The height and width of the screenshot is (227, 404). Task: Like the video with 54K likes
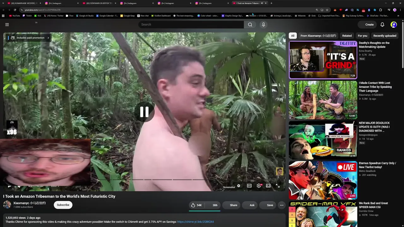coord(196,205)
